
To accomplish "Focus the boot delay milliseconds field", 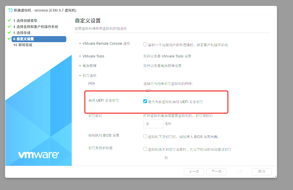I will 153,124.
